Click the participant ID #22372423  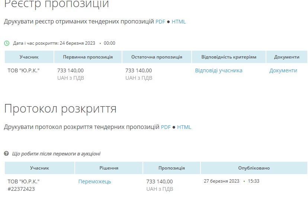(x=21, y=189)
